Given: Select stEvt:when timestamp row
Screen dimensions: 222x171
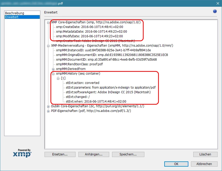Looking at the screenshot, I should coord(96,102).
